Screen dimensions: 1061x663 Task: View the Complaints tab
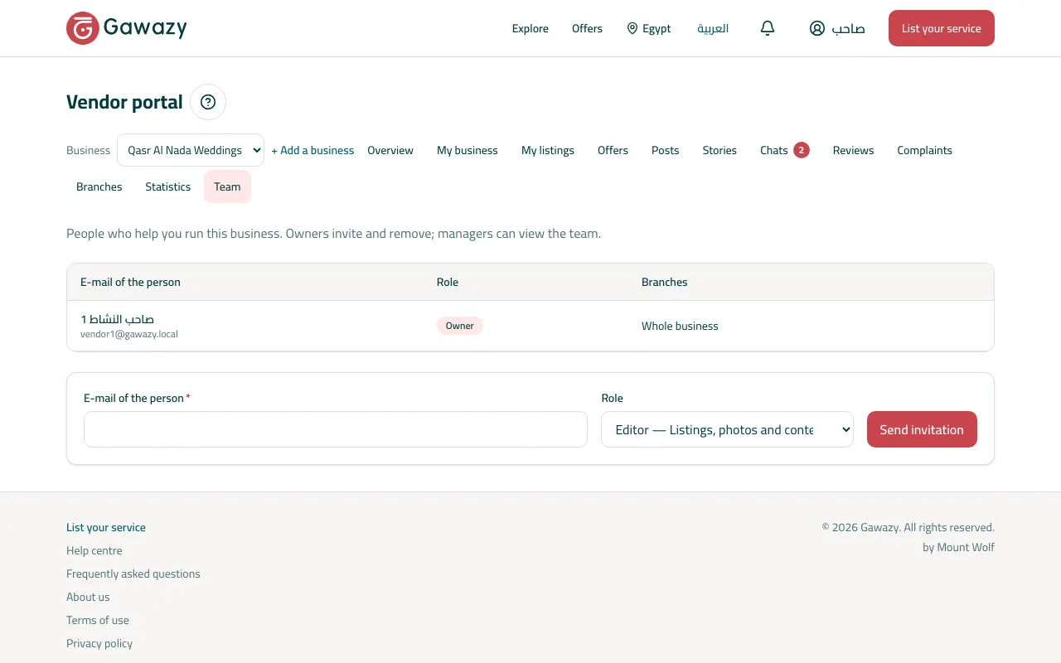click(925, 150)
